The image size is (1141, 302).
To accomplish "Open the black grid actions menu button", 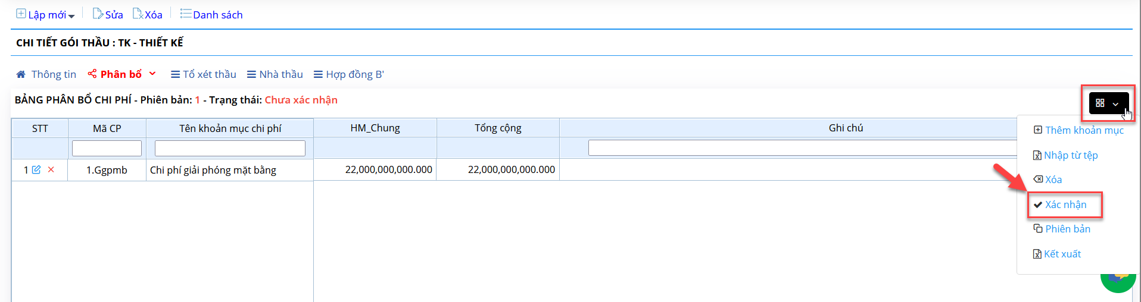I will coord(1108,103).
